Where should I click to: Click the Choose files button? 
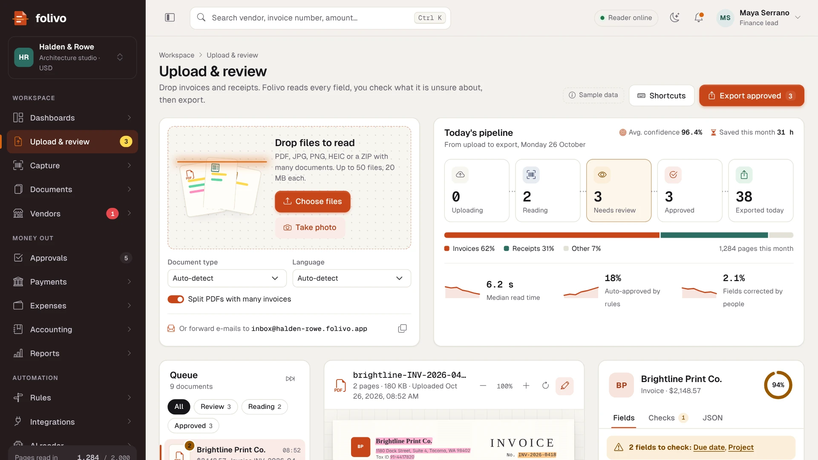tap(313, 201)
